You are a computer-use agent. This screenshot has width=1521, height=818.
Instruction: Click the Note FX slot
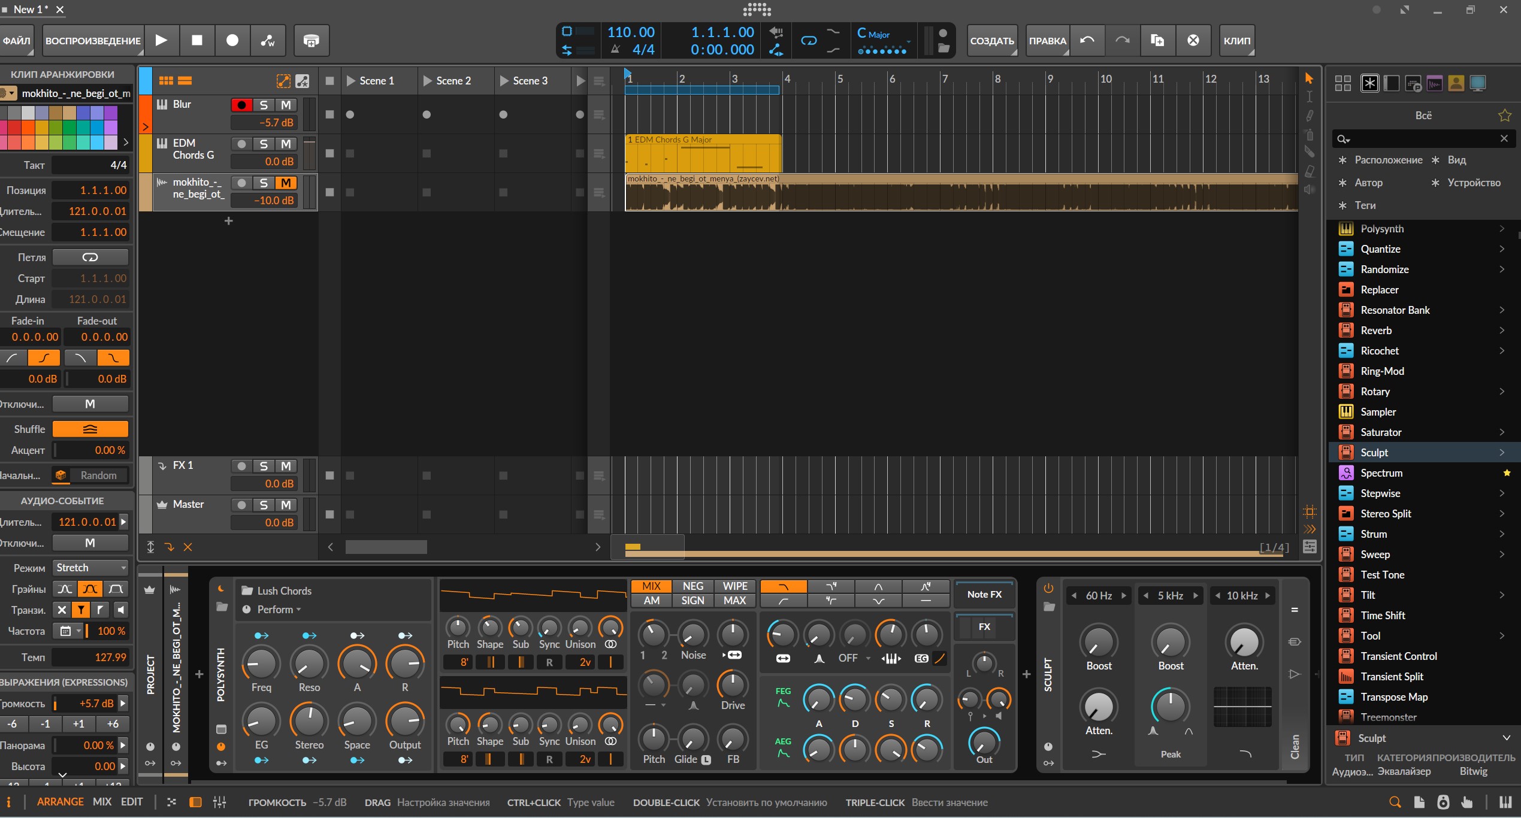pyautogui.click(x=984, y=594)
